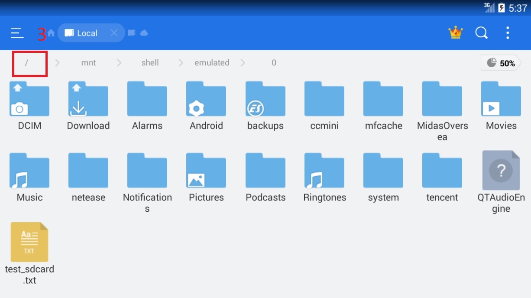Open the network window tab icon
The height and width of the screenshot is (298, 531).
[x=132, y=33]
